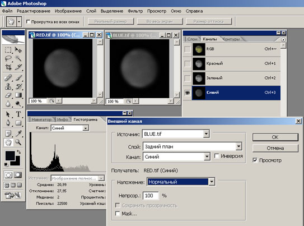Screen dimensions: 304x226
Task: Toggle 'Прокрутка во всех окнах' checkbox
Action: click(x=29, y=21)
